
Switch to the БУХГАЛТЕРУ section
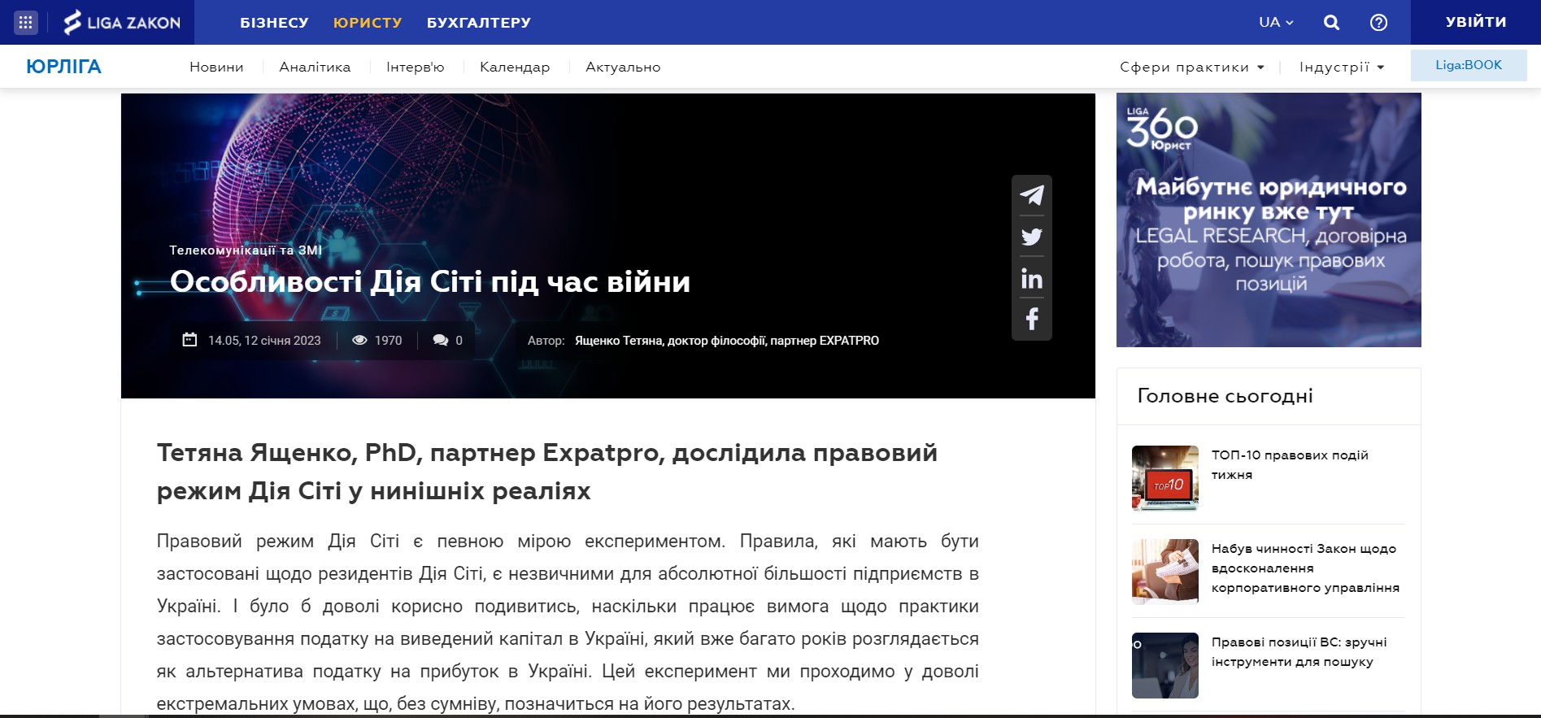click(479, 23)
